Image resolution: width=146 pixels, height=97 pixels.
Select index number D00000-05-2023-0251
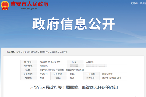pyautogui.click(x=50, y=62)
